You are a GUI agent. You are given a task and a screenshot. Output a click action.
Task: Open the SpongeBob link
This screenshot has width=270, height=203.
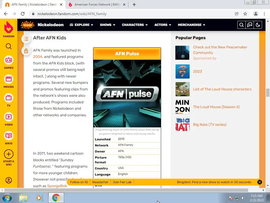(57, 186)
